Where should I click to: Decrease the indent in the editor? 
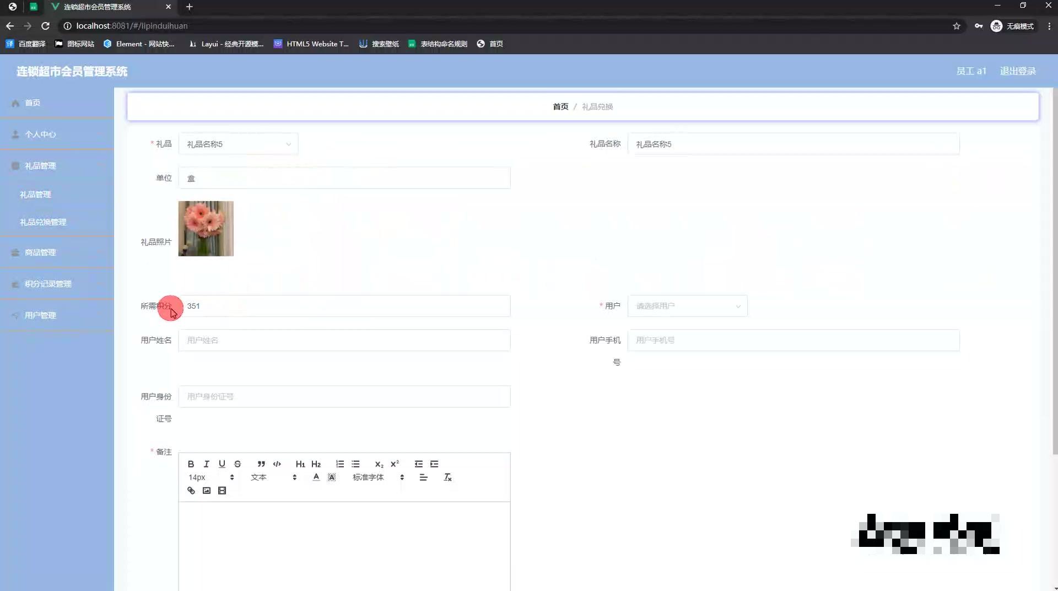coord(419,464)
